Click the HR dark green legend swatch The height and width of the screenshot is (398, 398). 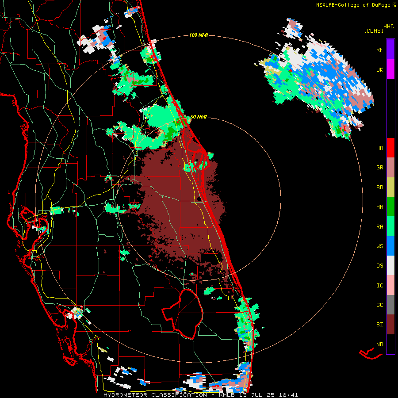tap(390, 207)
